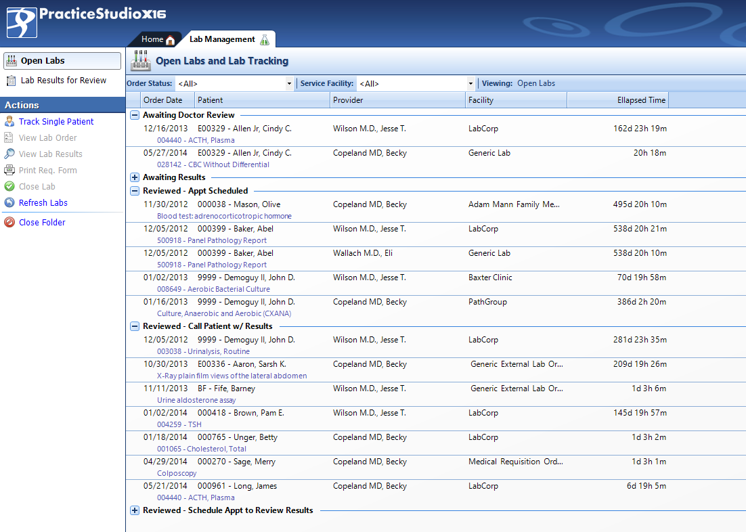Screen dimensions: 746x532
Task: Click the PracticeStudio logo icon
Action: tap(22, 22)
